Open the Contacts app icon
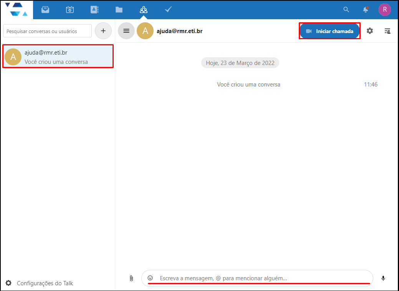Viewport: 399px width, 291px height. pos(94,10)
